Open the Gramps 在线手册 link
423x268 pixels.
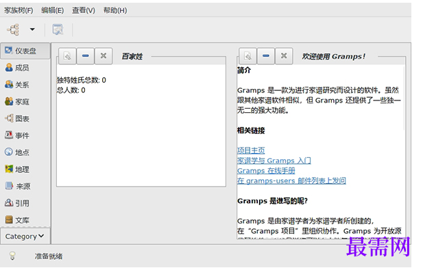tap(266, 171)
